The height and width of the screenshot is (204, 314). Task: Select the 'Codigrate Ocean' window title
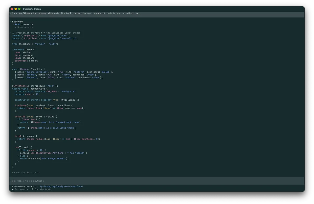(32, 9)
